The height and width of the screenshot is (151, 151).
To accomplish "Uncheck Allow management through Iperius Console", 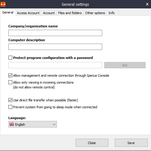I will 10,75.
